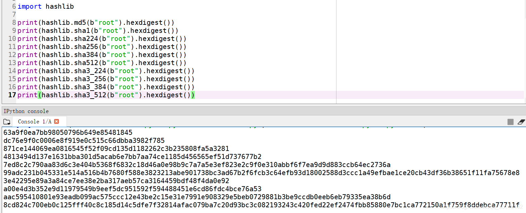Place cursor on the hashlib.sha256 print line
The height and width of the screenshot is (213, 526).
[102, 47]
